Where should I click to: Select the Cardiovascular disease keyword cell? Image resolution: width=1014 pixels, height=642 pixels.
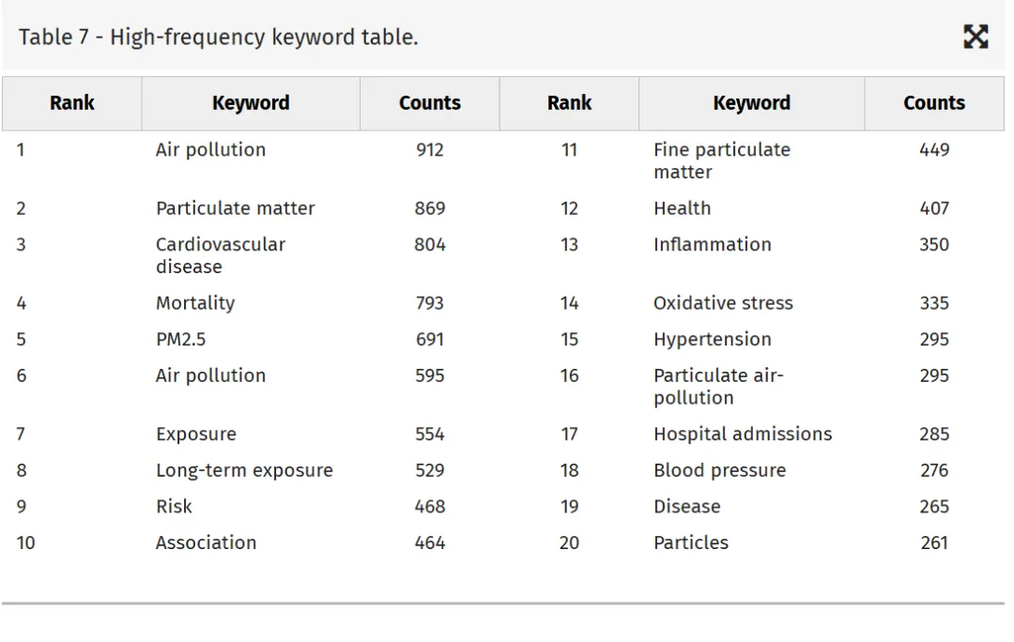coord(220,255)
